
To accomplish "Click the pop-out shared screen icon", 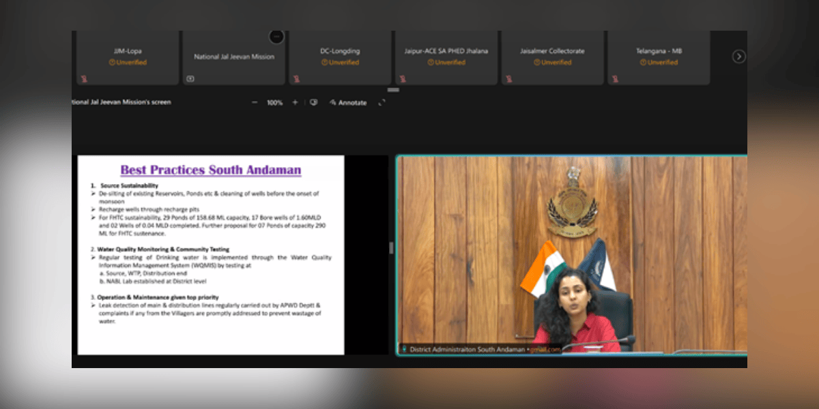I will pyautogui.click(x=313, y=103).
